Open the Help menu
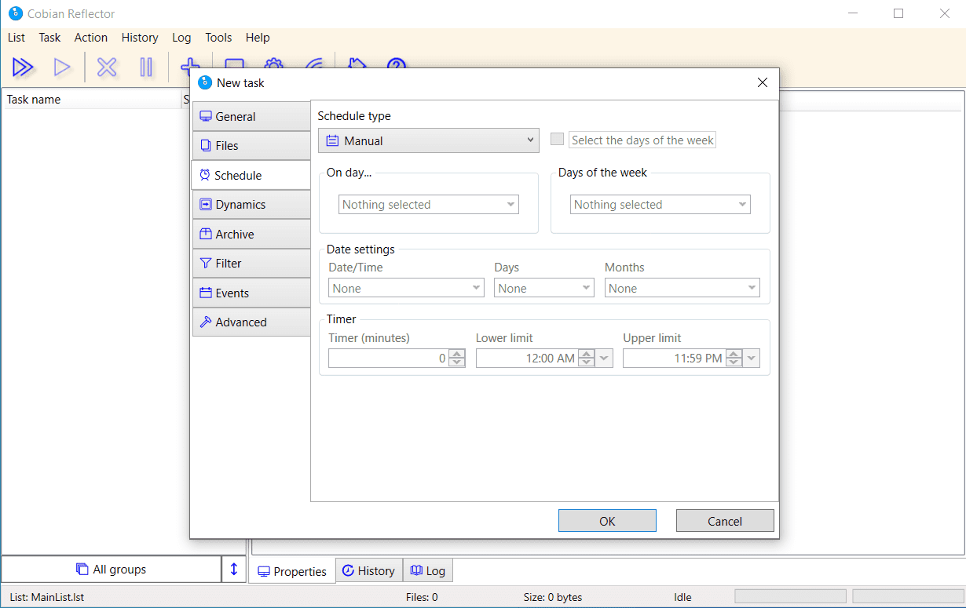Viewport: 966px width, 608px height. pyautogui.click(x=258, y=38)
